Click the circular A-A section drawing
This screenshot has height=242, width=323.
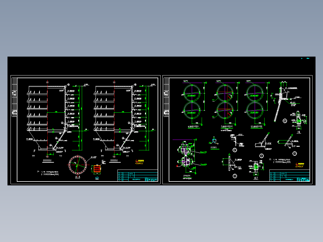[x=78, y=165]
